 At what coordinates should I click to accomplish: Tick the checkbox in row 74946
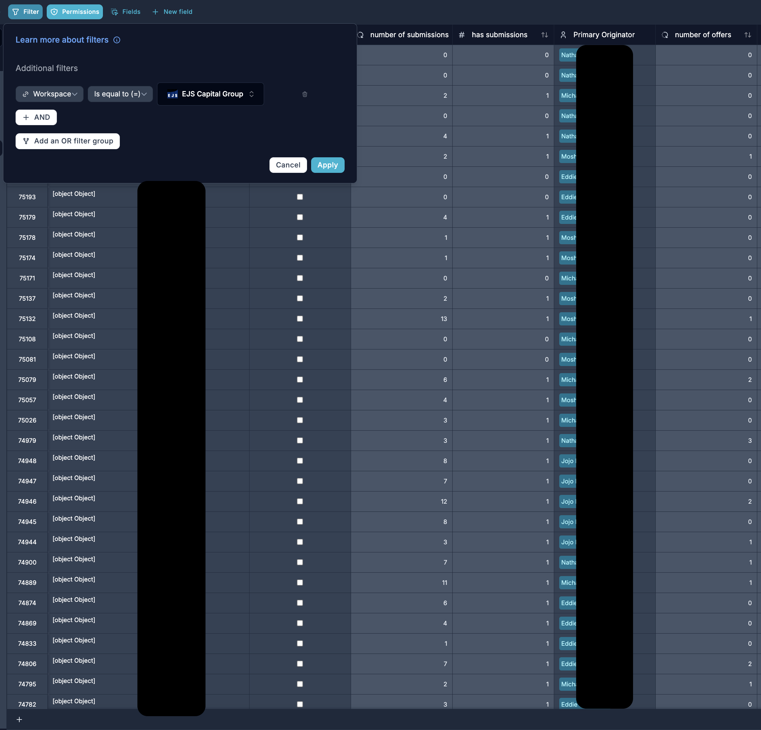[300, 501]
